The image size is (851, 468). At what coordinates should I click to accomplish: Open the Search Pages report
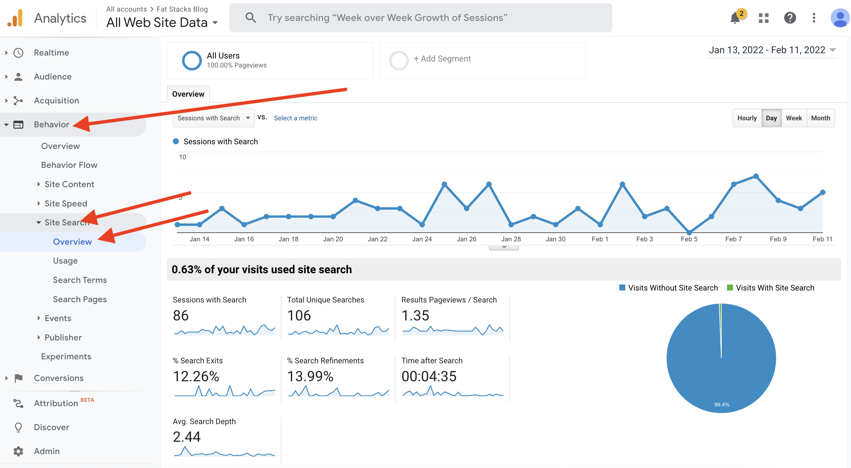point(80,299)
